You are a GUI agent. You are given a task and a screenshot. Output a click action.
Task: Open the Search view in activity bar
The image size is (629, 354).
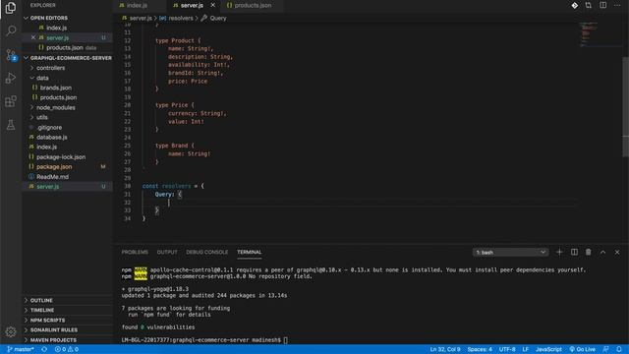coord(11,30)
